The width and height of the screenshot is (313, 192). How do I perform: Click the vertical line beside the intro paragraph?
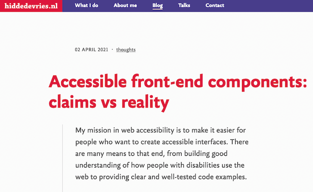tap(62, 156)
